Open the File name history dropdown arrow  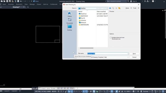[128, 54]
